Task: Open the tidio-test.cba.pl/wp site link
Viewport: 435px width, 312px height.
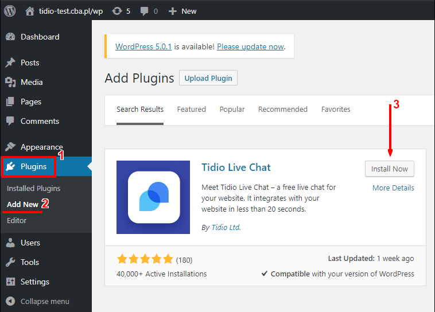Action: pyautogui.click(x=71, y=11)
